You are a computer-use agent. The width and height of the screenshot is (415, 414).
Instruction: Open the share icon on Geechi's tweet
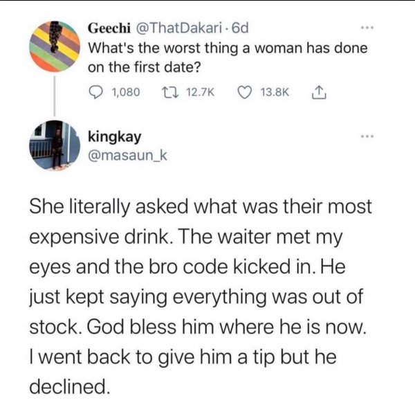[317, 91]
